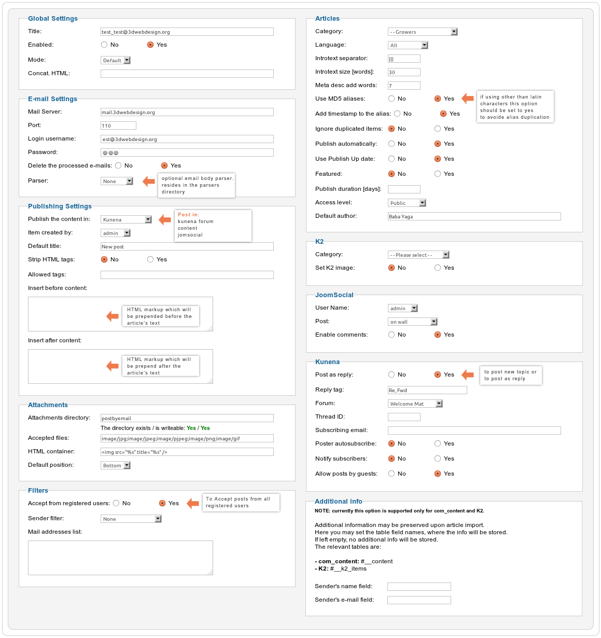The image size is (601, 638).
Task: Click the Allowed tags field
Action: coord(187,275)
